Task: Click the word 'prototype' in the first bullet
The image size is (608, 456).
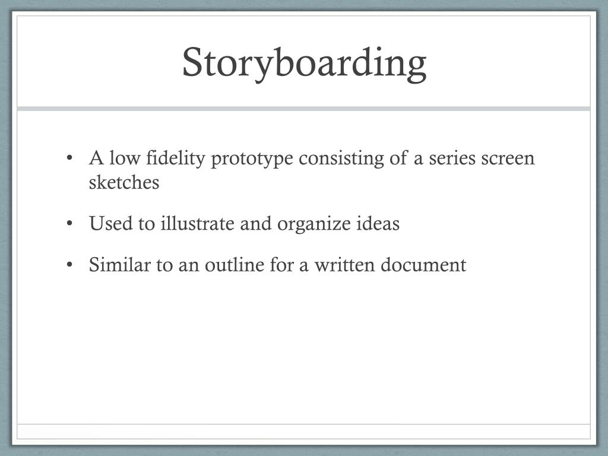Action: 252,159
